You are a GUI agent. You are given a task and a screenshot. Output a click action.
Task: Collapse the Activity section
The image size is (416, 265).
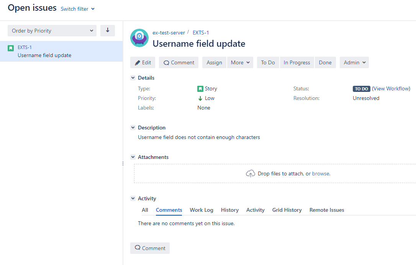pos(133,198)
